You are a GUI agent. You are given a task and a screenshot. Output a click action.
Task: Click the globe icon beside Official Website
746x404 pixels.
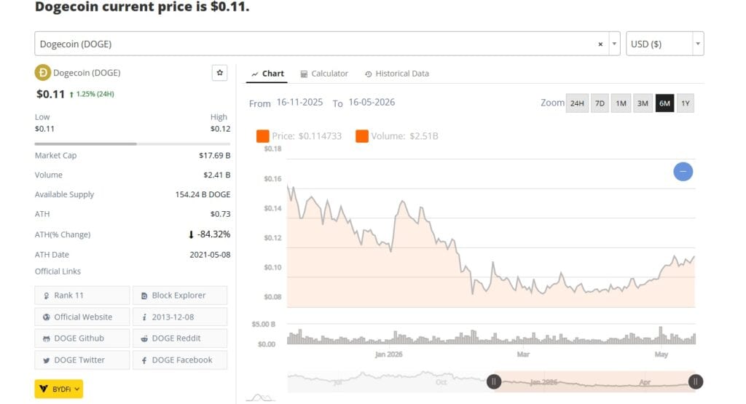(x=46, y=317)
